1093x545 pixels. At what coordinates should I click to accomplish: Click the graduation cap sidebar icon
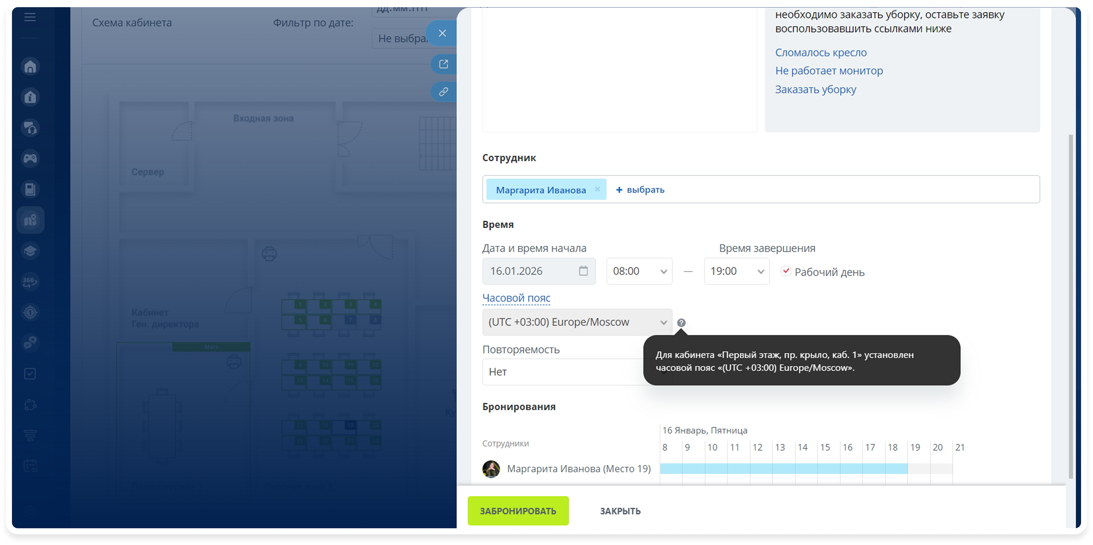click(30, 250)
